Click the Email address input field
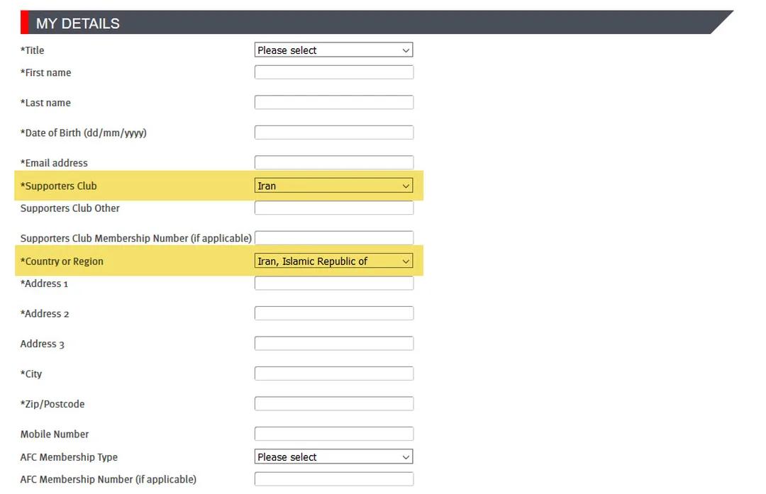 (334, 162)
